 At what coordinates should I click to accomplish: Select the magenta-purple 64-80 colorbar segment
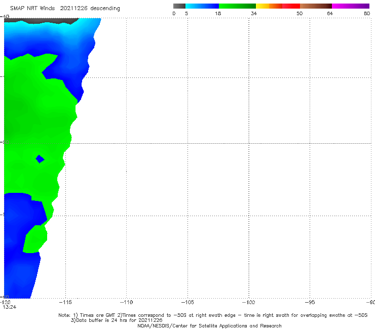[351, 6]
